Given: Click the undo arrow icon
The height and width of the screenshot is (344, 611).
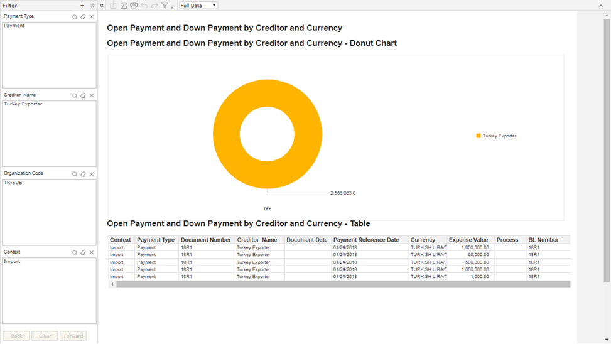Looking at the screenshot, I should (144, 6).
